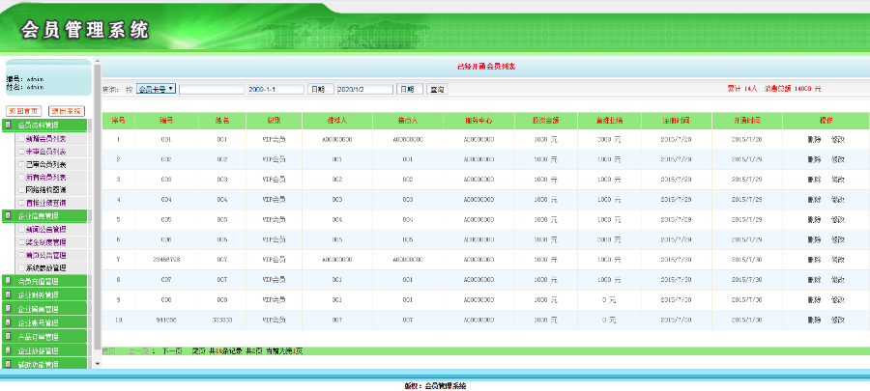Viewport: 870px width, 391px height.
Task: Click the 退出系统 logout button
Action: click(67, 111)
